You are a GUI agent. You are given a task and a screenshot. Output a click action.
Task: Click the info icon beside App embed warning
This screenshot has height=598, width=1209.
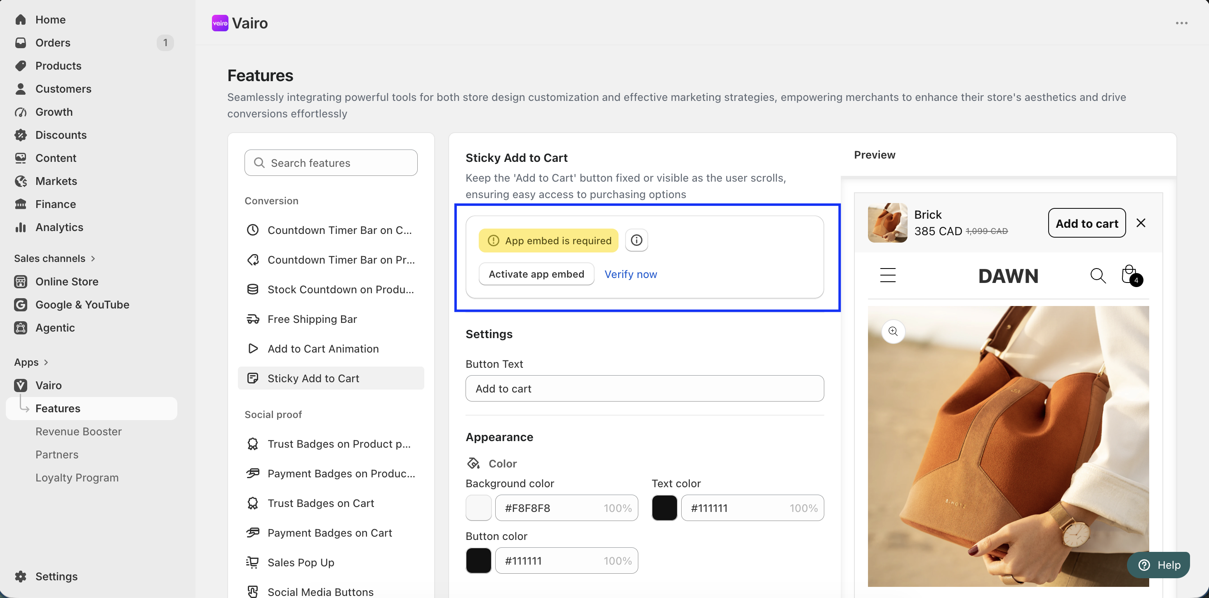(636, 241)
